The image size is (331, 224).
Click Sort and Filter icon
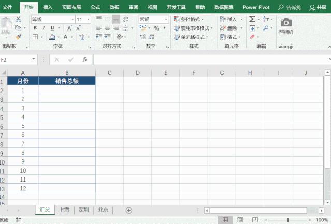click(266, 19)
